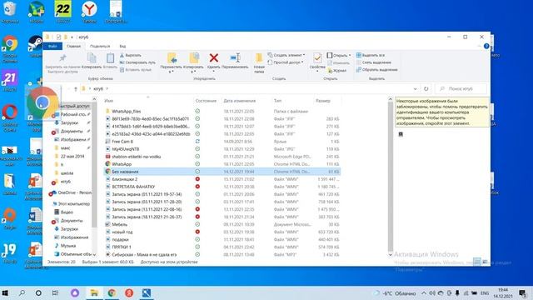Open Google Chrome desktop shortcut
Image resolution: width=533 pixels, height=300 pixels.
click(10, 48)
